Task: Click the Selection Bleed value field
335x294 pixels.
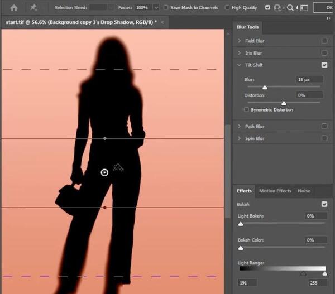Action: 98,8
